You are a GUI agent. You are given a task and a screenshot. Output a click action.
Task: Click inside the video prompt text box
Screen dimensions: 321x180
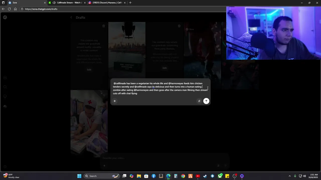(160, 88)
